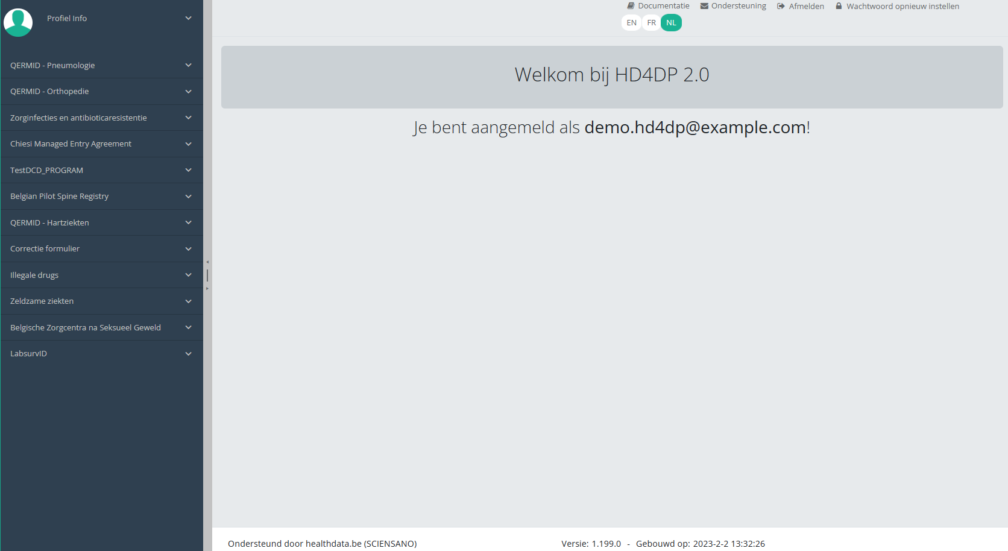Click the Documentatie book icon
1008x551 pixels.
[631, 6]
